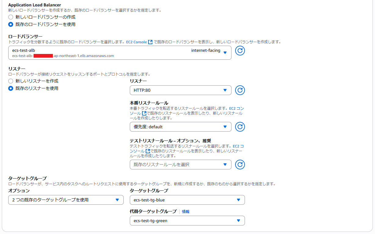Refresh the HTTP:80 listener list
The width and height of the screenshot is (375, 234).
(x=240, y=90)
